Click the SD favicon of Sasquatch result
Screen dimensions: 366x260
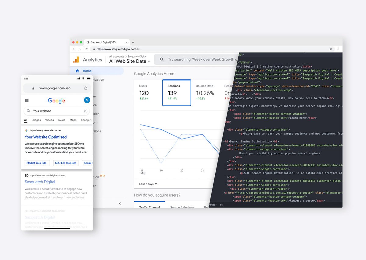pos(27,175)
